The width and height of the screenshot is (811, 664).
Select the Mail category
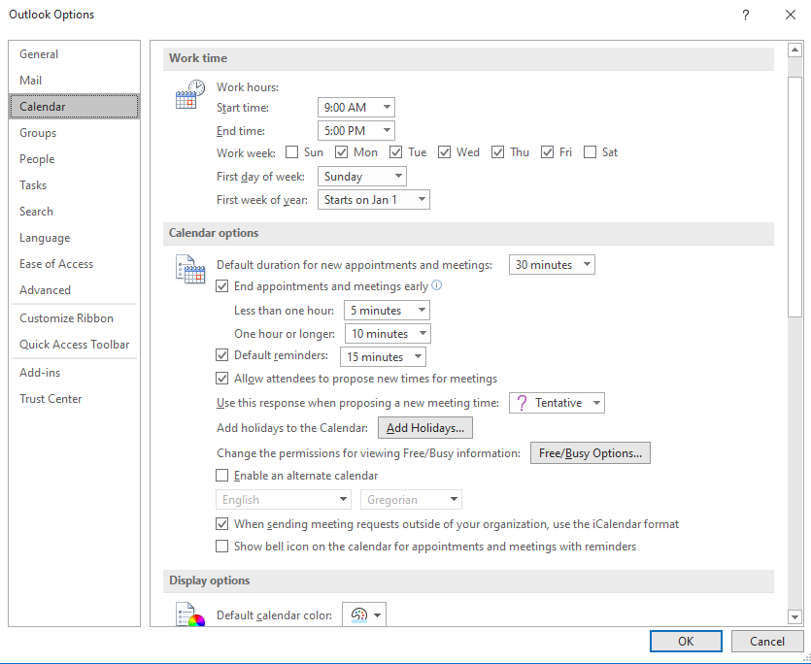(x=74, y=81)
